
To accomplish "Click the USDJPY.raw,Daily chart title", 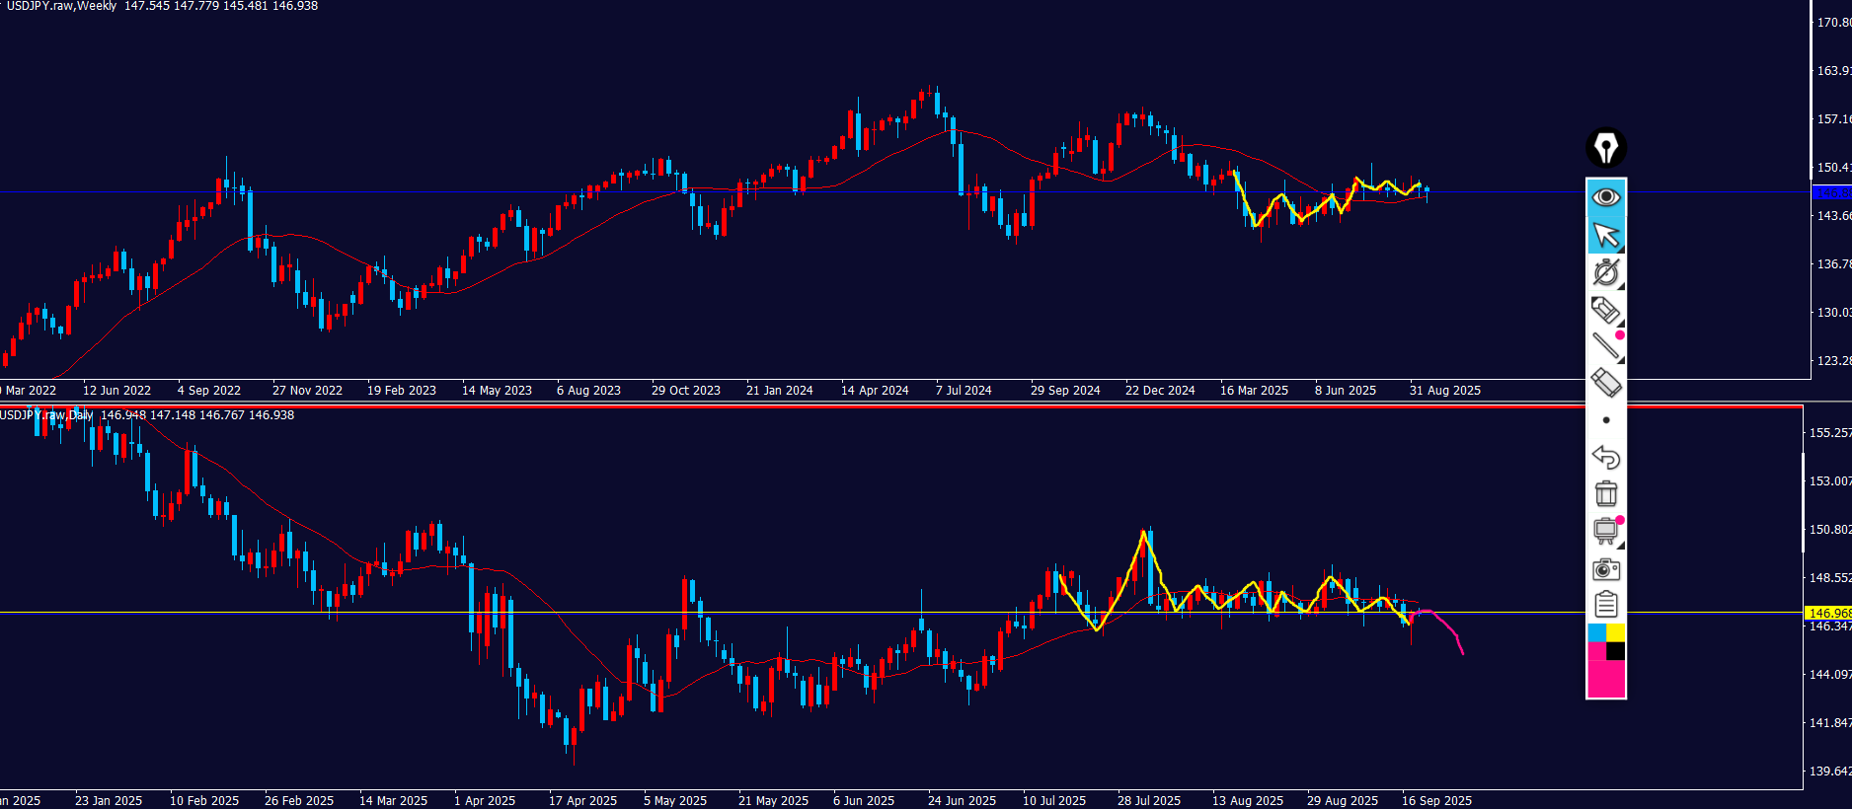I will (x=46, y=415).
